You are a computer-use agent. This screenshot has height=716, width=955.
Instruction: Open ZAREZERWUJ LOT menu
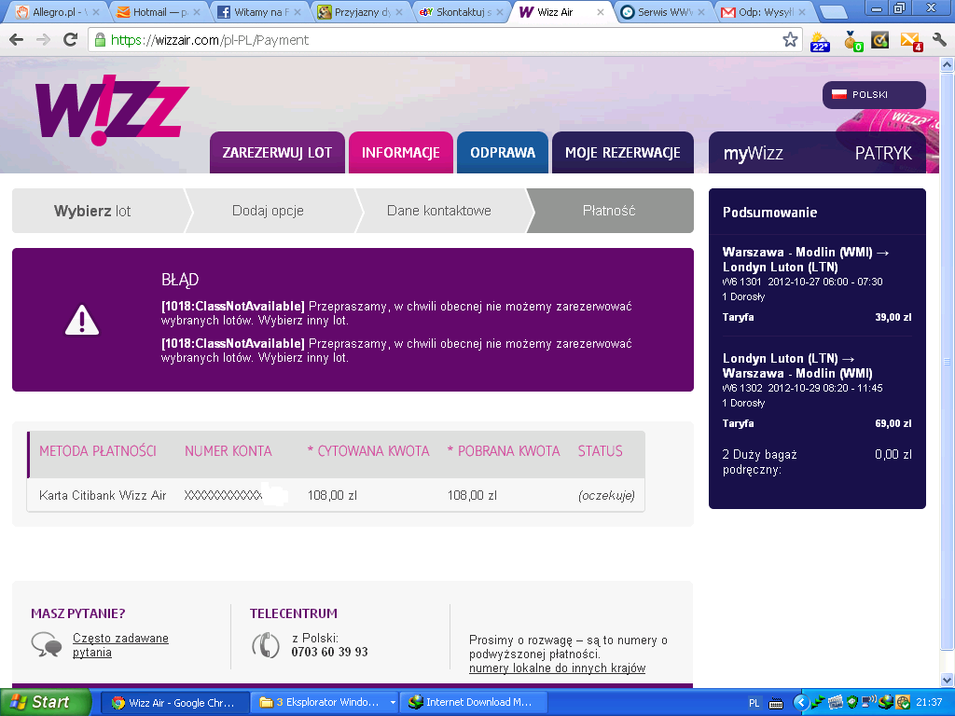(x=277, y=152)
